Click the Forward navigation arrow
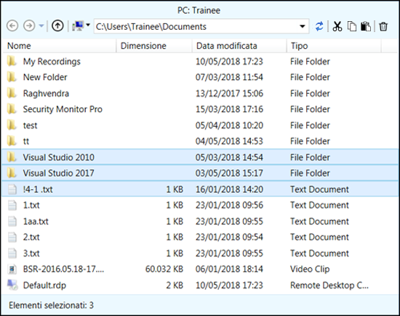This screenshot has width=400, height=316. [29, 25]
